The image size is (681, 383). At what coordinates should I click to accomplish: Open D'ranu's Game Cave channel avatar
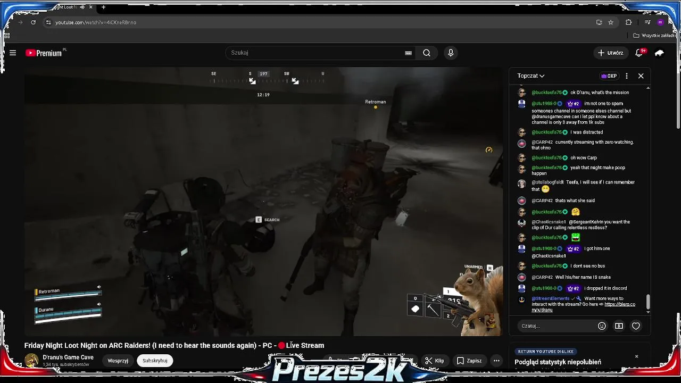coord(31,361)
